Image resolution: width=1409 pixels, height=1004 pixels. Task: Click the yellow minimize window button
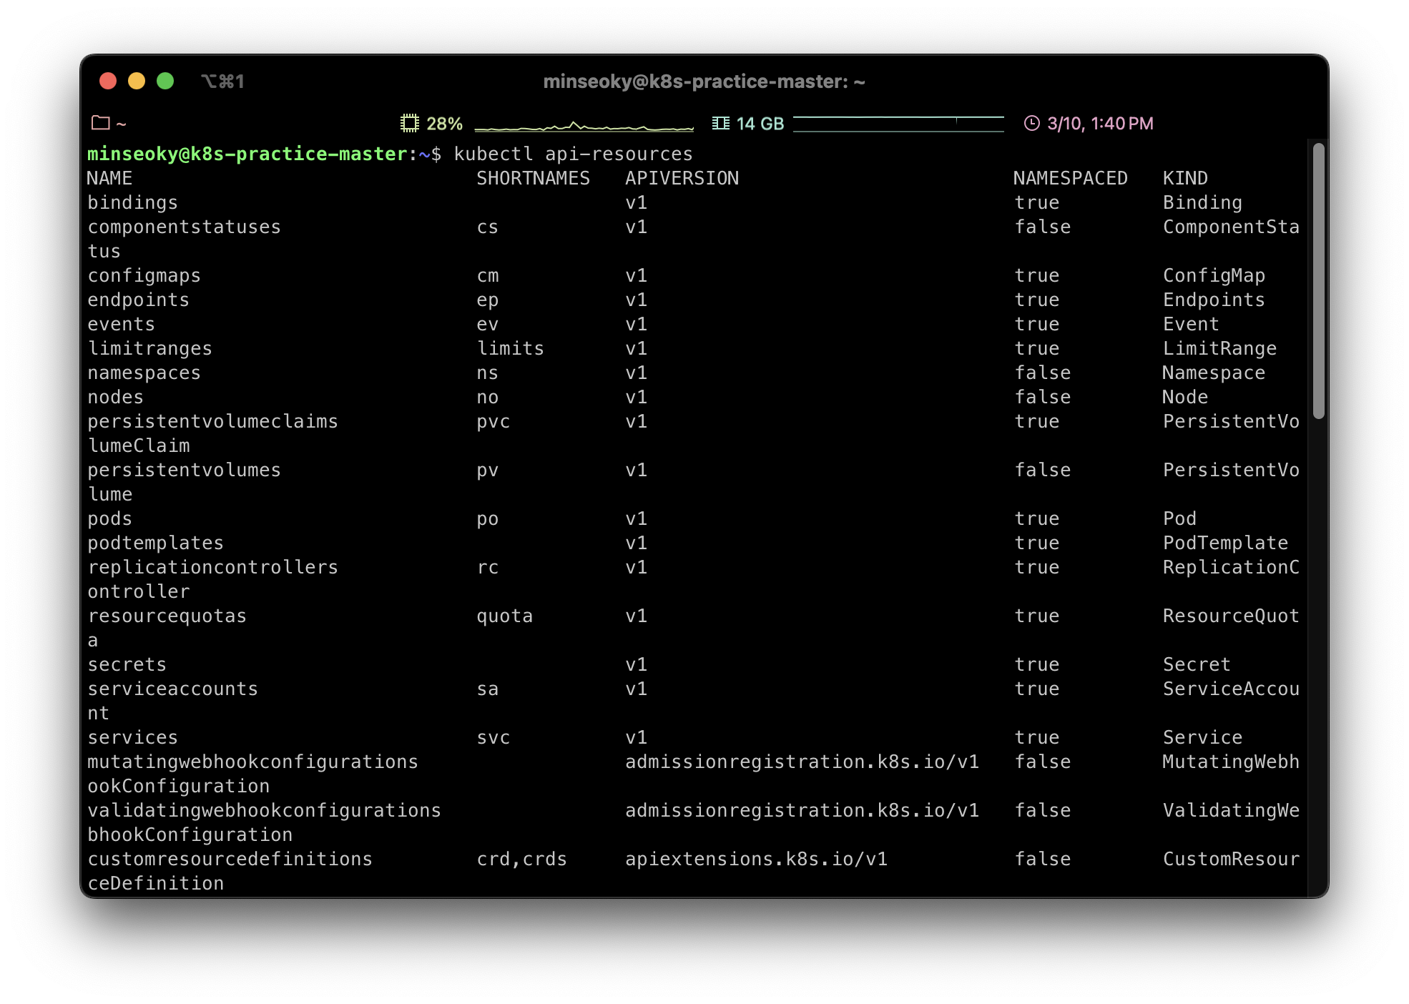137,81
